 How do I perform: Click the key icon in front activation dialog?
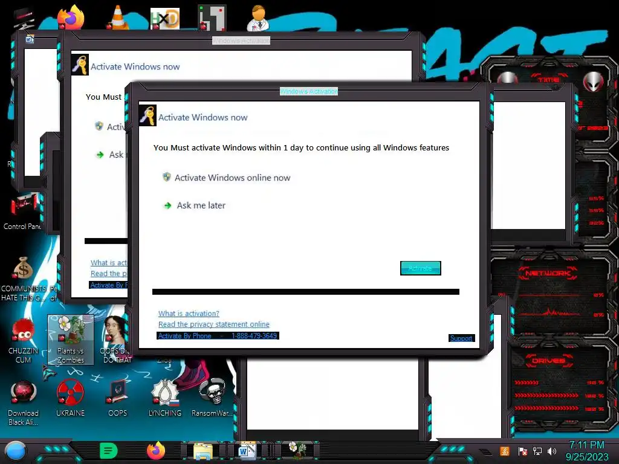[x=147, y=115]
